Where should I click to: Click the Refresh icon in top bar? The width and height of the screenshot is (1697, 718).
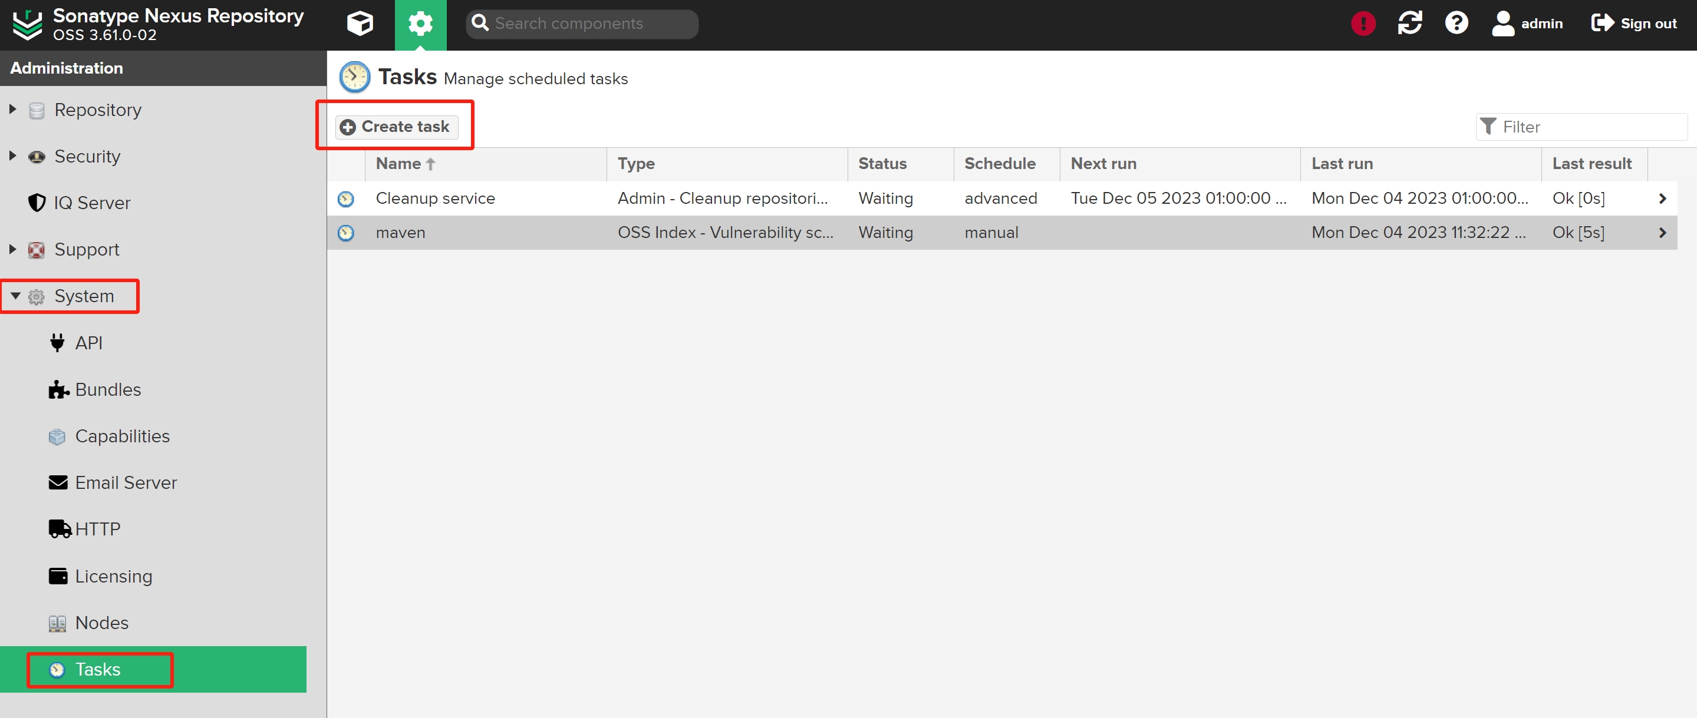(1409, 24)
